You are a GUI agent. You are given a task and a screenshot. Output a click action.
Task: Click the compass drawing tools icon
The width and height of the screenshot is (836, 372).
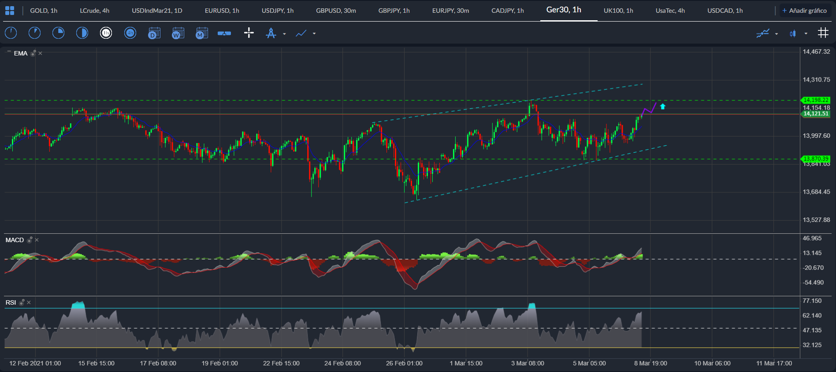pyautogui.click(x=271, y=33)
